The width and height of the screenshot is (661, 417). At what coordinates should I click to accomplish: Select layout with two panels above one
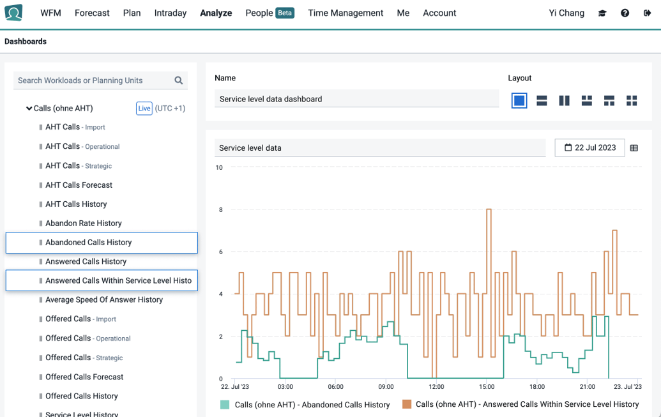click(587, 100)
